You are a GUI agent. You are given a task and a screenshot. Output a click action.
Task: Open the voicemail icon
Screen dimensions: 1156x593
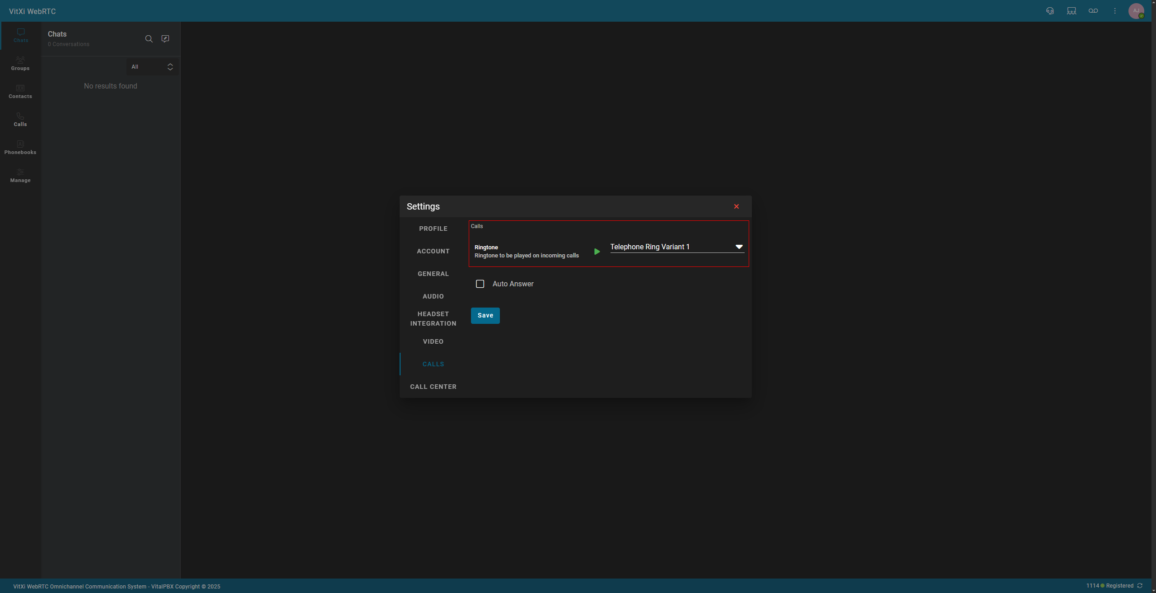1093,11
